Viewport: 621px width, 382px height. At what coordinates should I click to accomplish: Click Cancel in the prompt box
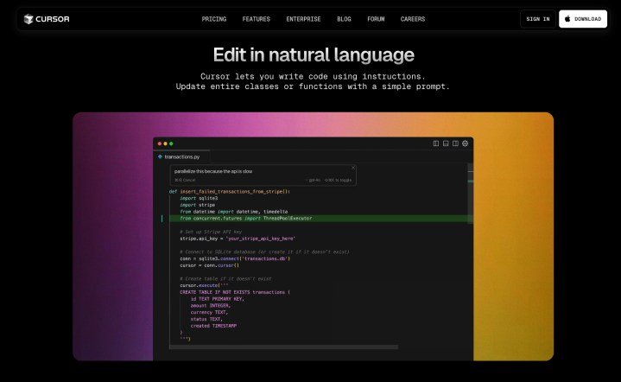pyautogui.click(x=185, y=181)
